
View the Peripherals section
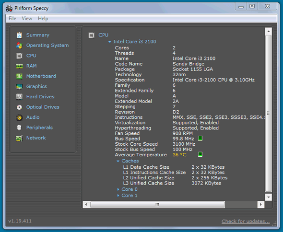(39, 128)
